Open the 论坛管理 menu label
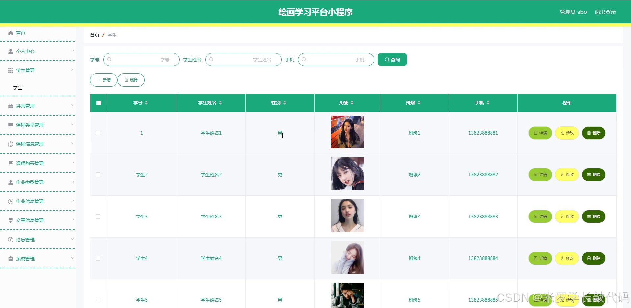This screenshot has width=631, height=308. pyautogui.click(x=25, y=240)
